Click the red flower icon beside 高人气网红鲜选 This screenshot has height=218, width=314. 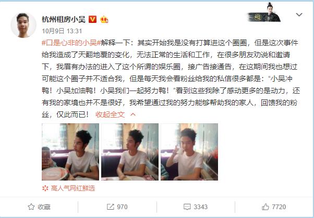[45, 188]
